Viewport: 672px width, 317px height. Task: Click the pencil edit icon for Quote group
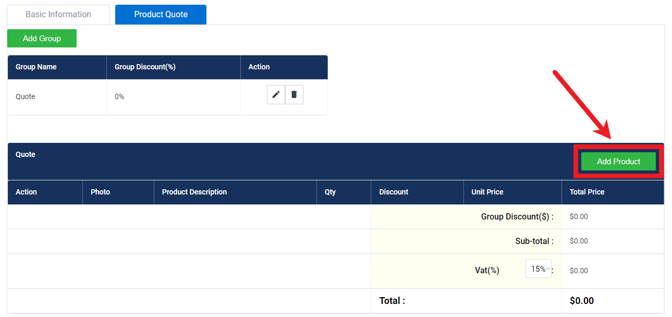tap(276, 94)
